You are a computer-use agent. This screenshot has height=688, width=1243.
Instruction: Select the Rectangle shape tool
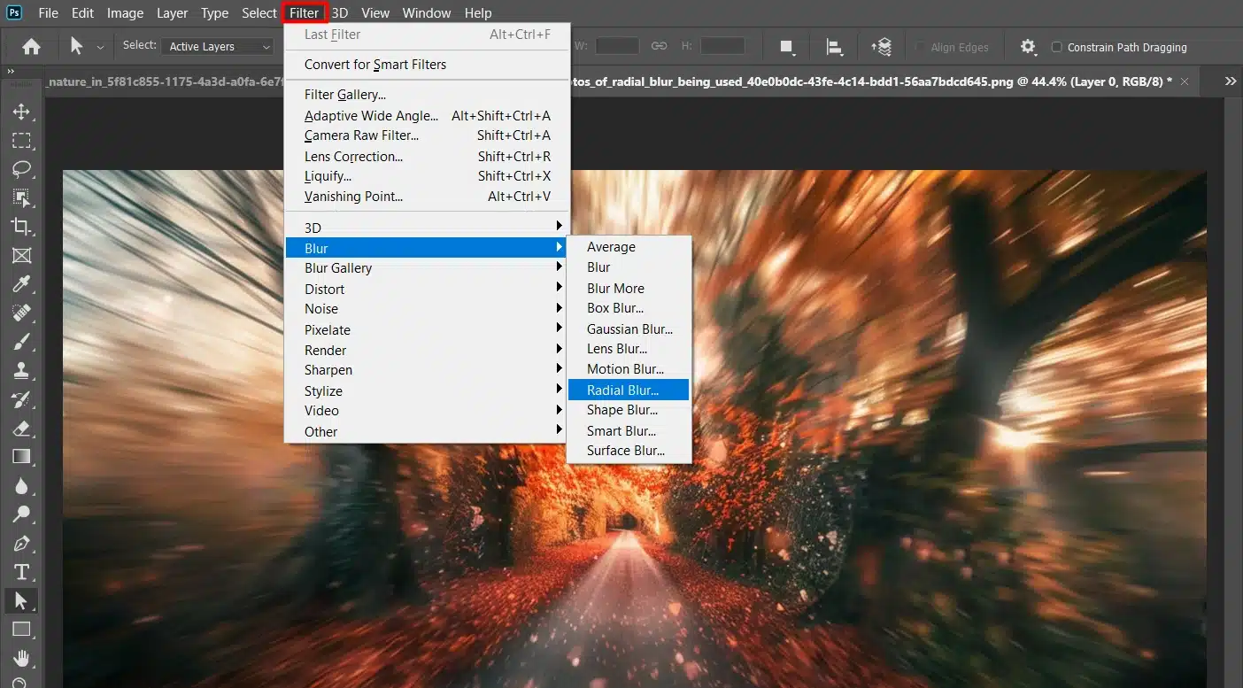(21, 630)
